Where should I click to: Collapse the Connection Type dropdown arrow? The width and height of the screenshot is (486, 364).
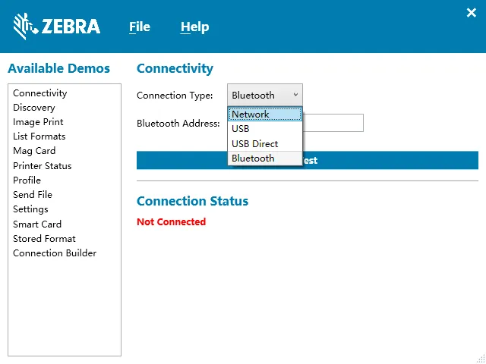(295, 95)
